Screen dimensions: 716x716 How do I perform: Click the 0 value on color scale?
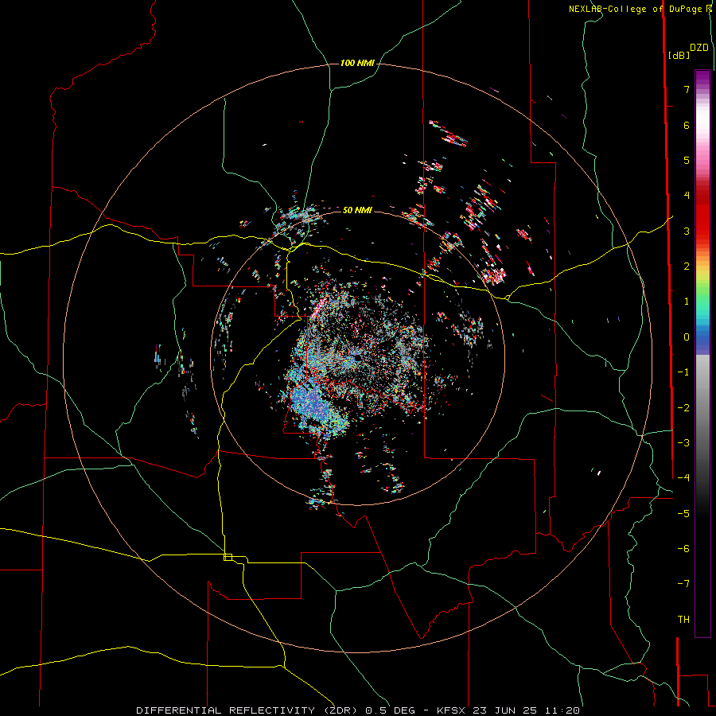[687, 337]
